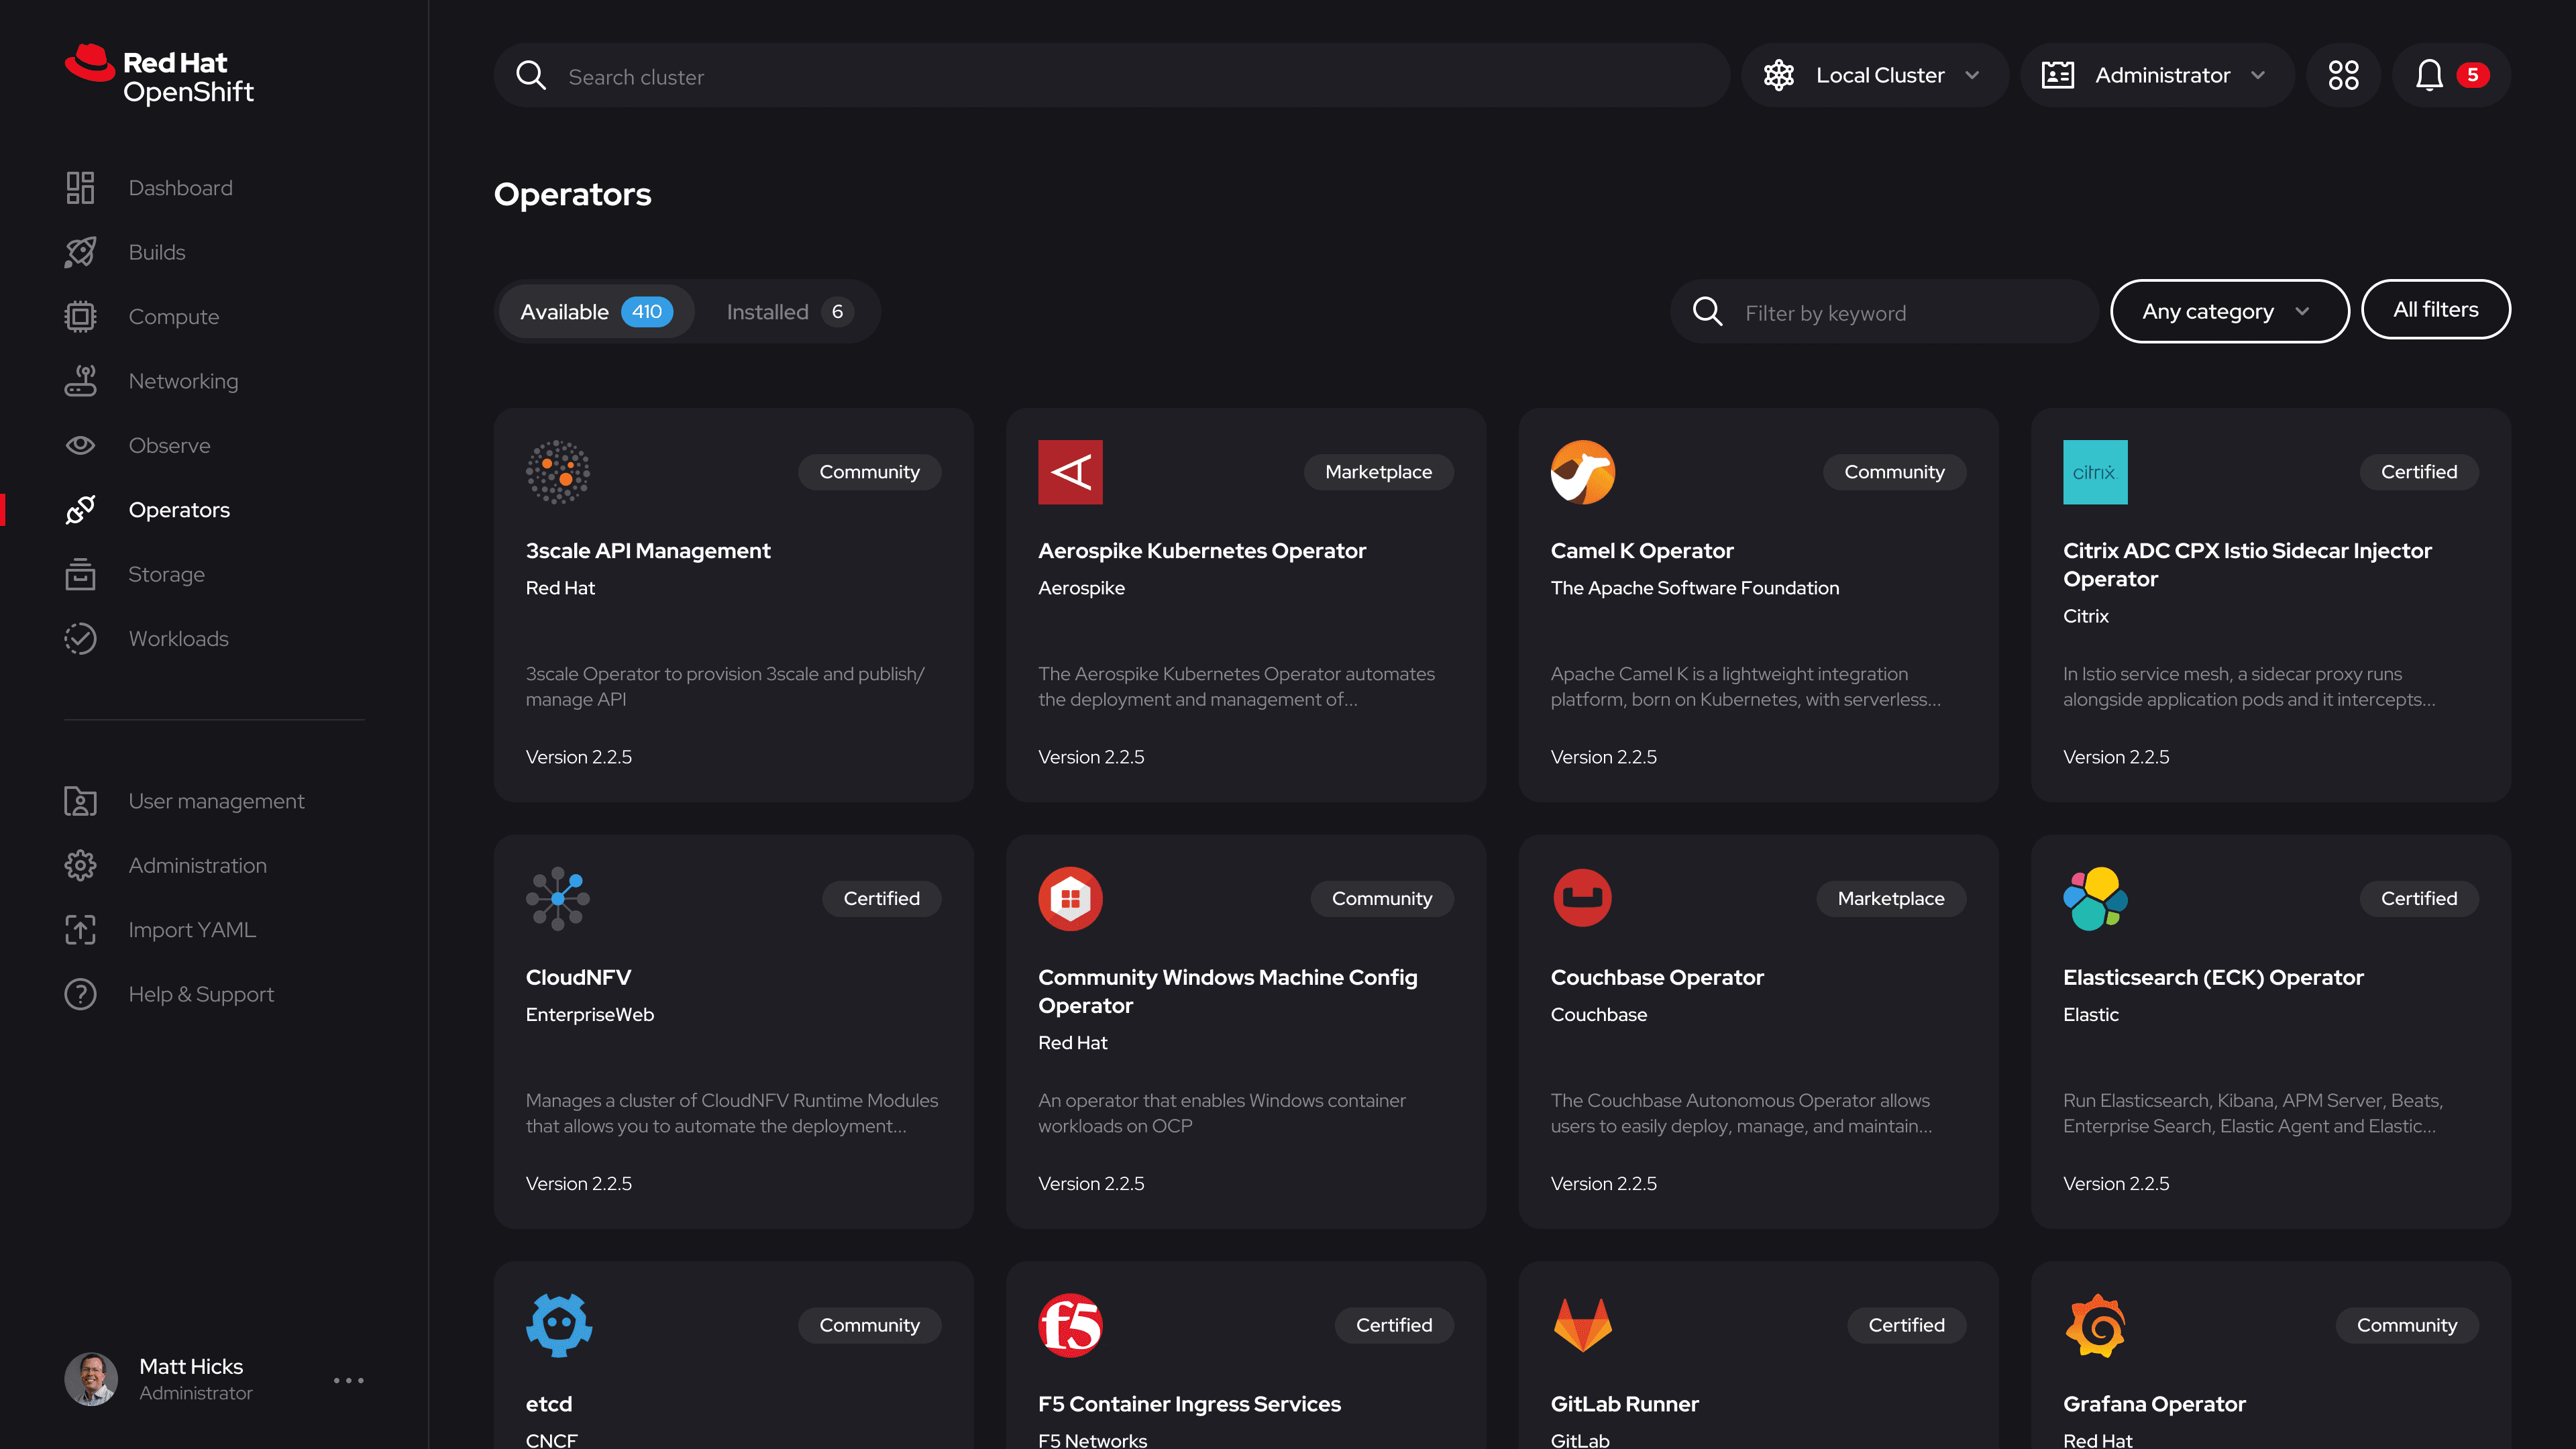2576x1449 pixels.
Task: Click the search cluster magnifier icon
Action: tap(531, 76)
